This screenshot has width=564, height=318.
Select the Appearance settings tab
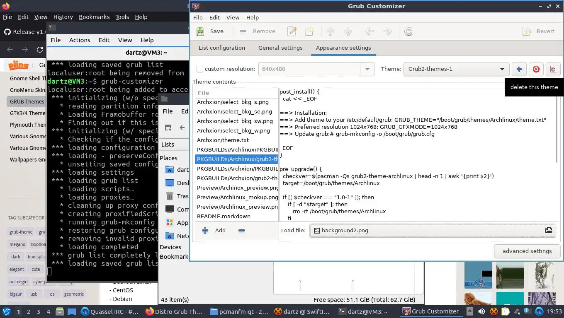[343, 48]
